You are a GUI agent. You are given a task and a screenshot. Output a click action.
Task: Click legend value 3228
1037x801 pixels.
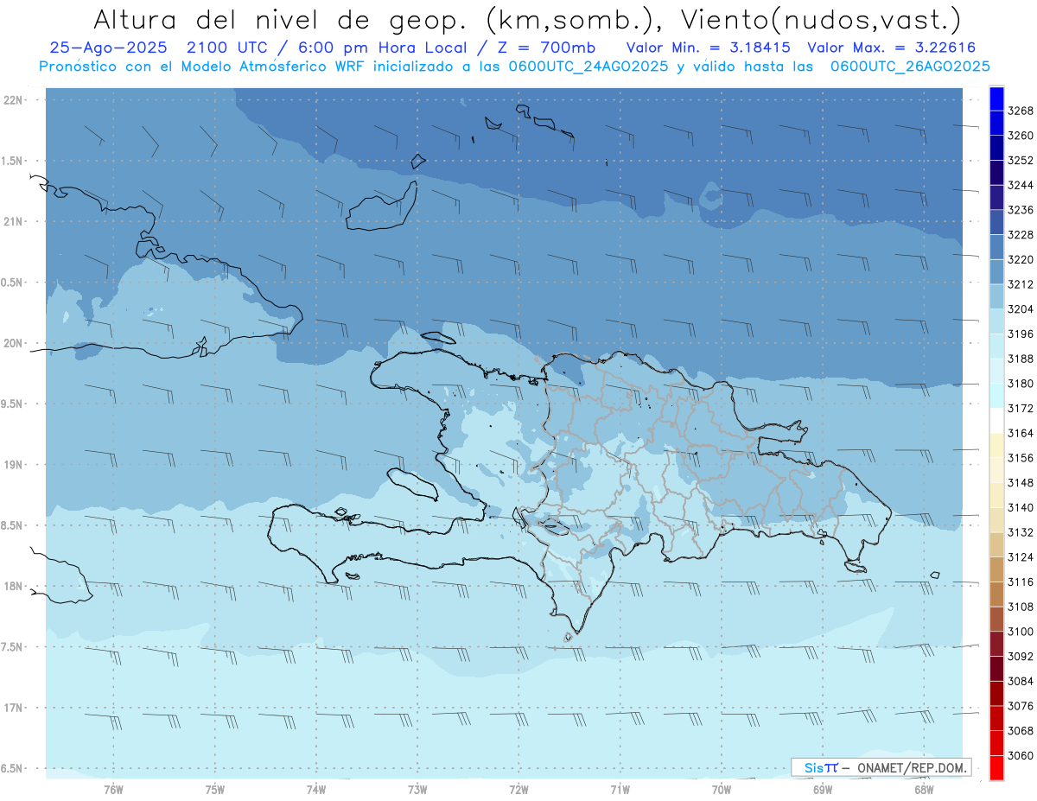coord(1021,235)
